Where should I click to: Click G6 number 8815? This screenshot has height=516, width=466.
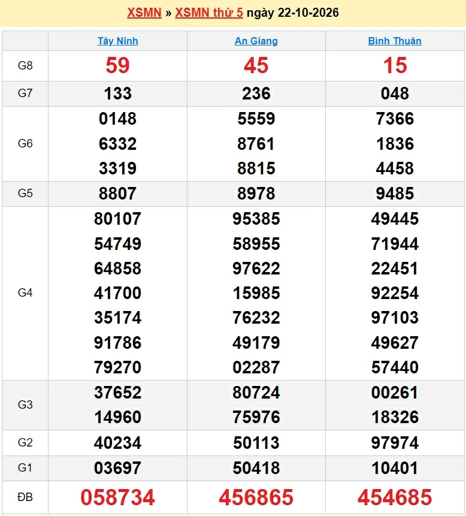[x=256, y=168]
